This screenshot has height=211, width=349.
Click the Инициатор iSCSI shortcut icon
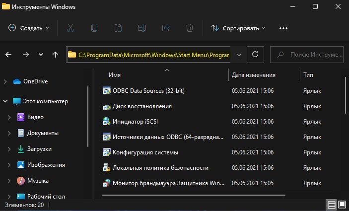click(x=106, y=122)
